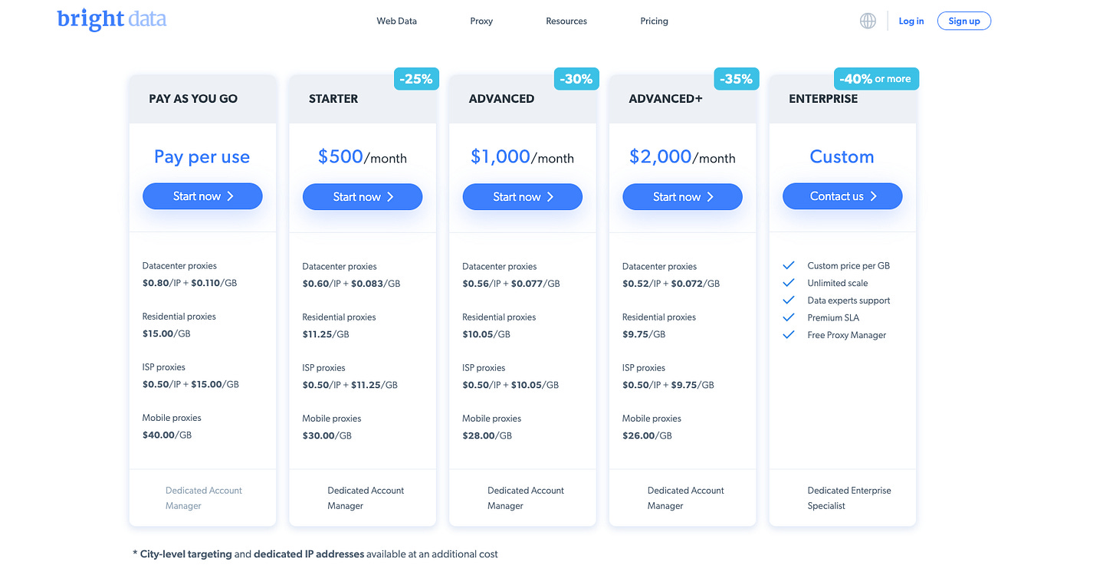The height and width of the screenshot is (565, 1116).
Task: Click the ADVANCED+ plan heading
Action: click(x=665, y=99)
